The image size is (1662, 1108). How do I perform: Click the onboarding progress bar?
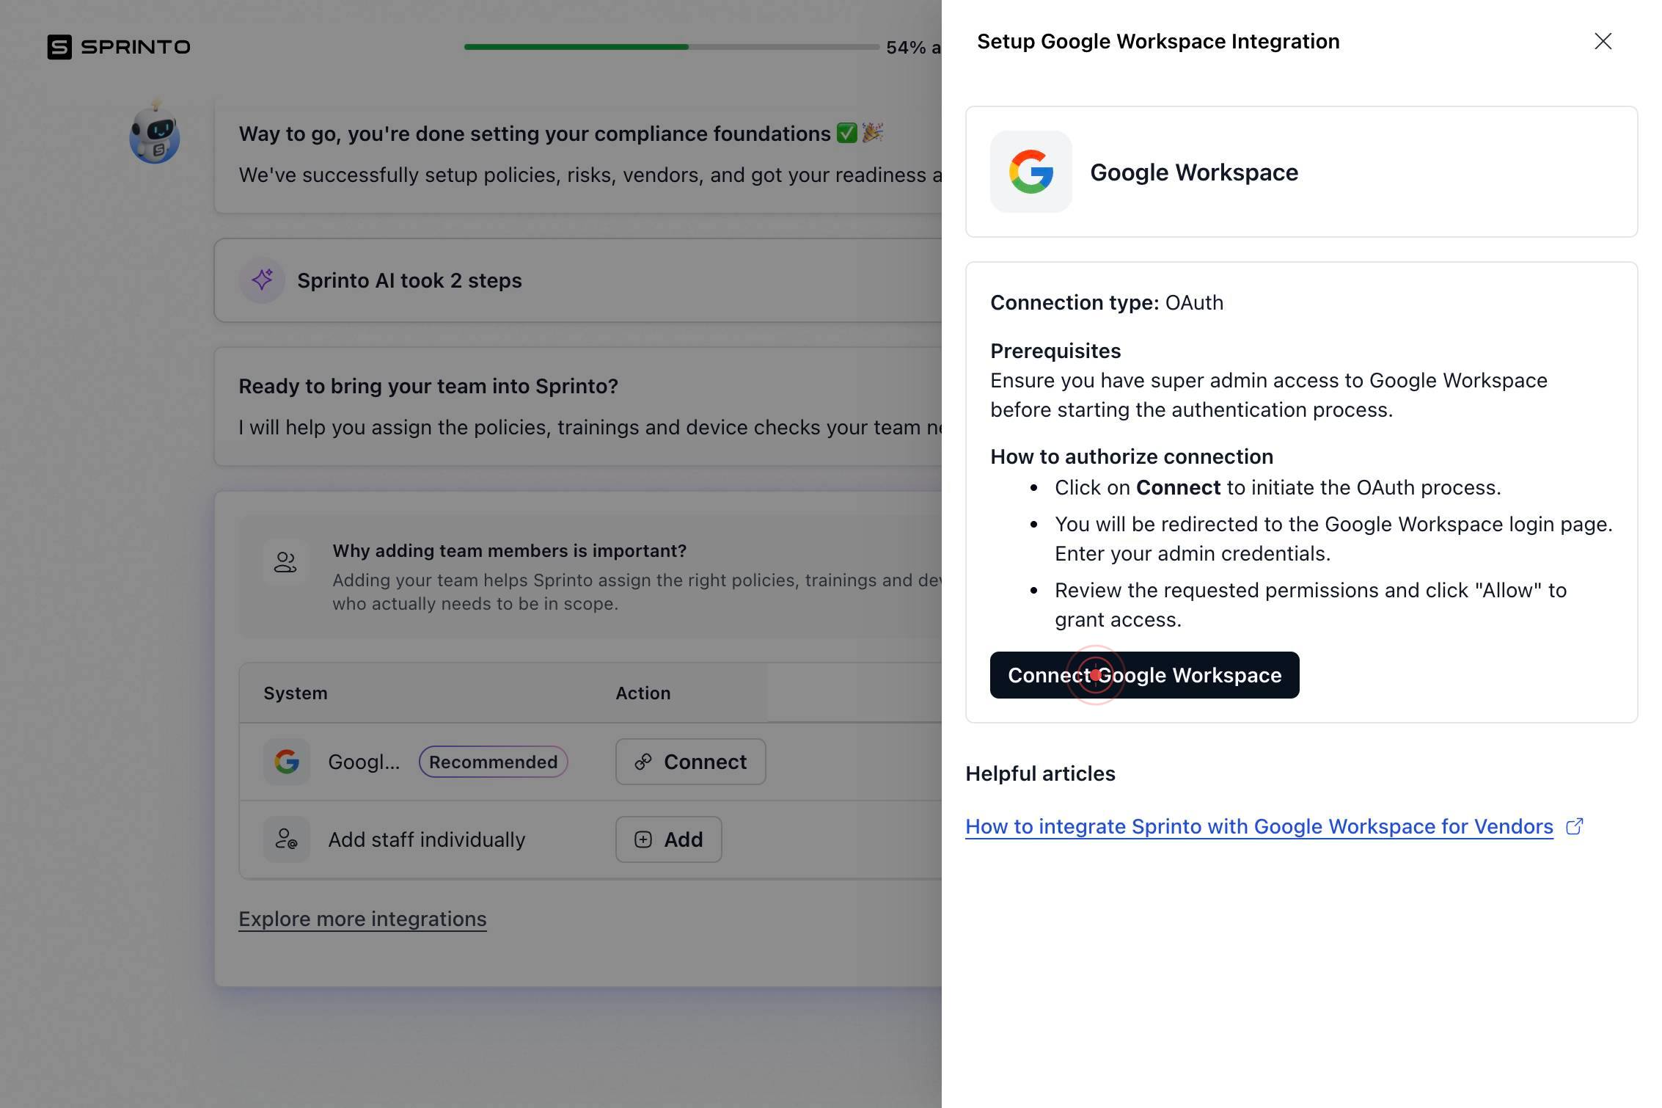pyautogui.click(x=671, y=47)
